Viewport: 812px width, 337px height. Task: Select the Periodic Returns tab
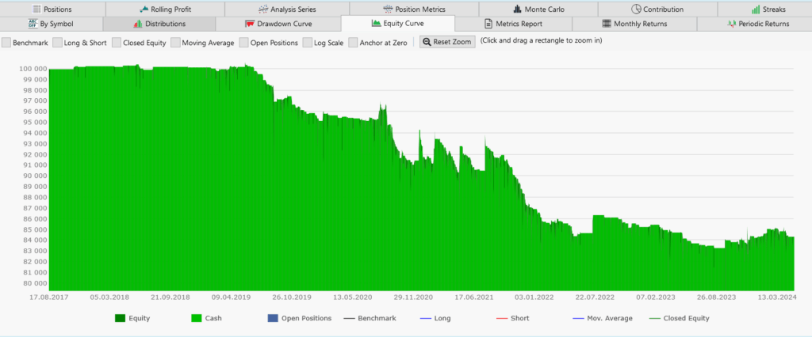click(755, 24)
